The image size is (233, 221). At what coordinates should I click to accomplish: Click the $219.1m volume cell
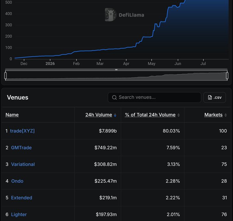[108, 198]
